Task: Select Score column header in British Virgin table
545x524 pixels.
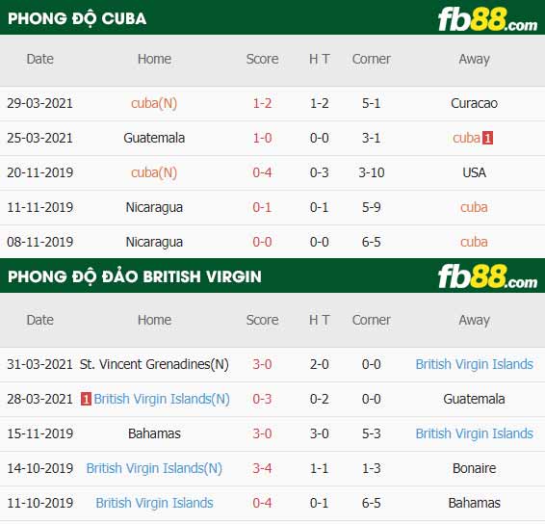Action: click(x=262, y=320)
